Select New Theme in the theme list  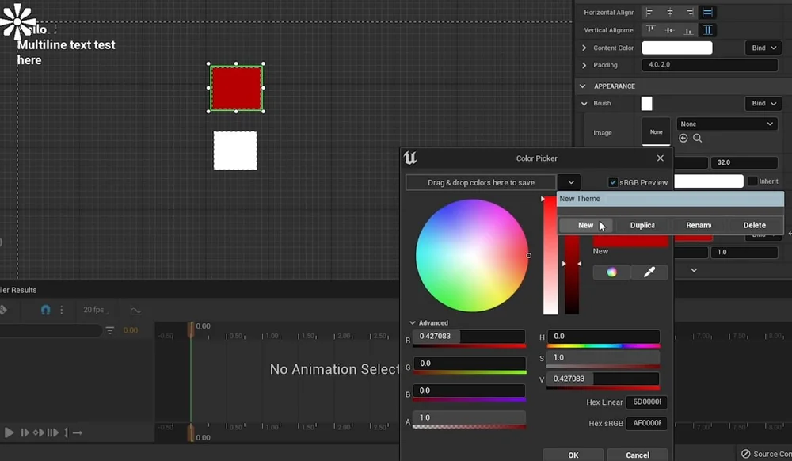point(669,199)
